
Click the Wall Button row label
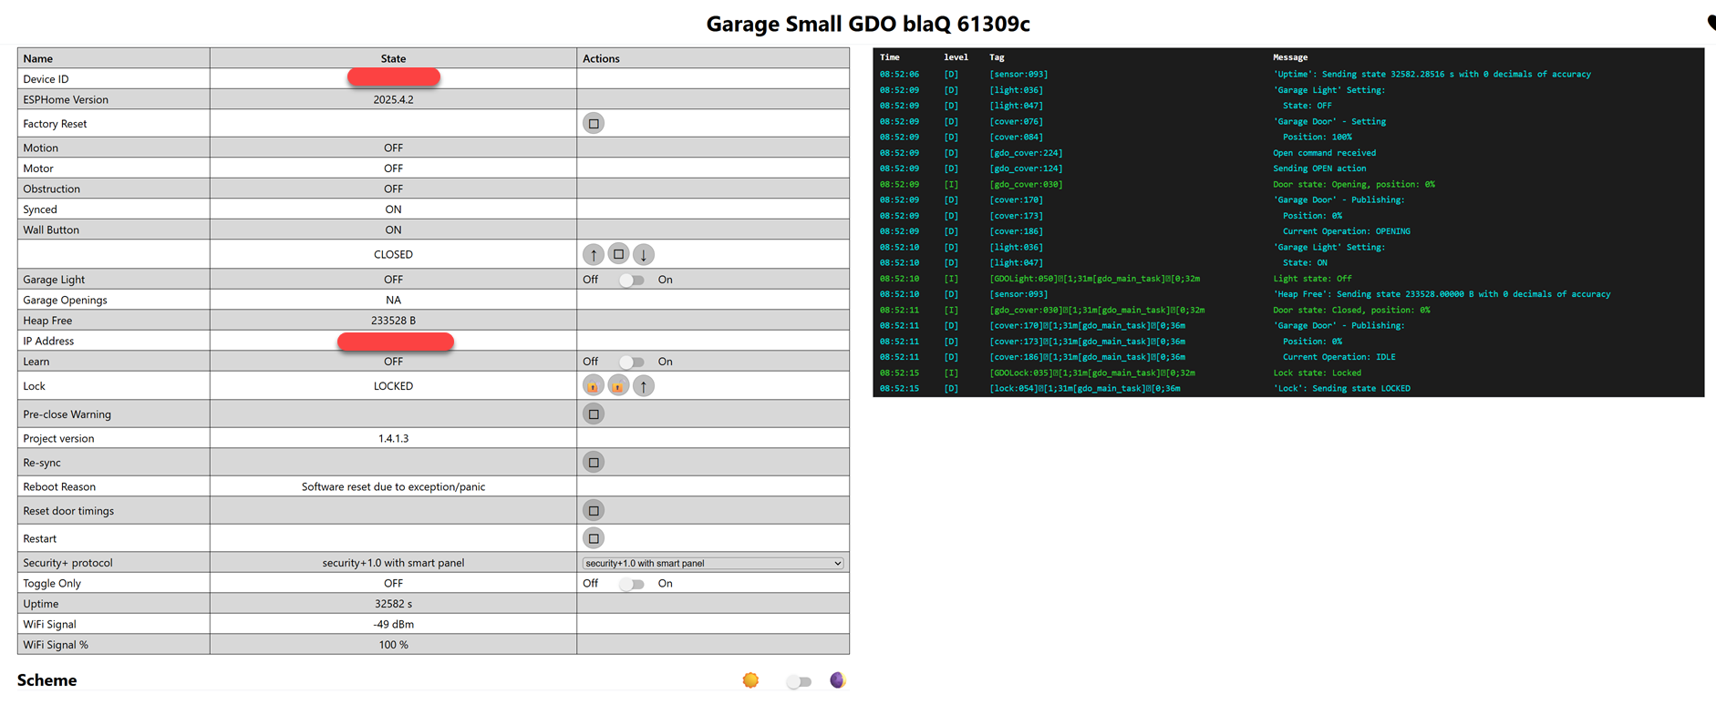click(51, 230)
